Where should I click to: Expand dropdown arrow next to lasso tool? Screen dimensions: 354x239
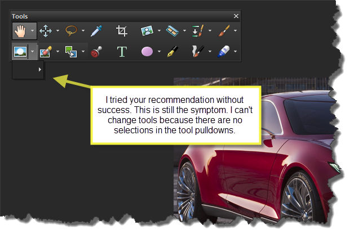[x=83, y=30]
